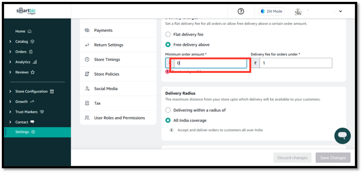Click the Save Changes button
Viewport: 362px width, 173px height.
333,158
